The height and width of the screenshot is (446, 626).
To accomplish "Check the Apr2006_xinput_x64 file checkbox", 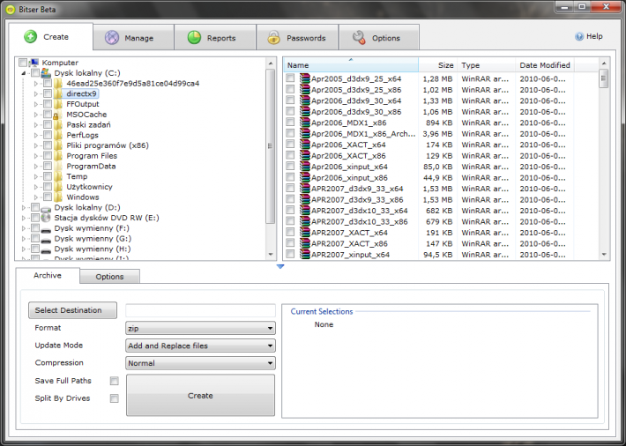I will [x=290, y=166].
